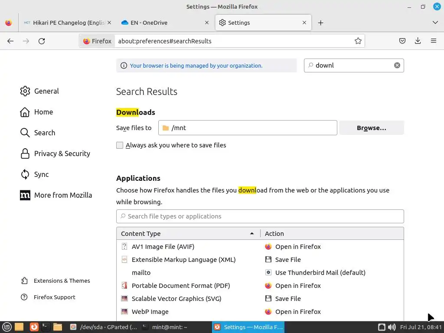Image resolution: width=444 pixels, height=333 pixels.
Task: Open the Linux Mint start menu
Action: pos(7,327)
